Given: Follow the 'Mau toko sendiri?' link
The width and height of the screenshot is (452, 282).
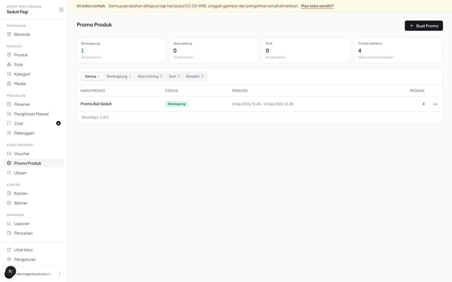Looking at the screenshot, I should click(317, 6).
